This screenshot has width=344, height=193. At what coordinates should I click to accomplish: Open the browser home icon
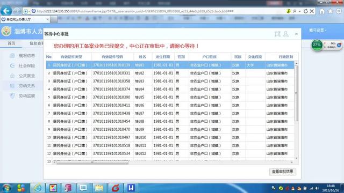[322, 11]
